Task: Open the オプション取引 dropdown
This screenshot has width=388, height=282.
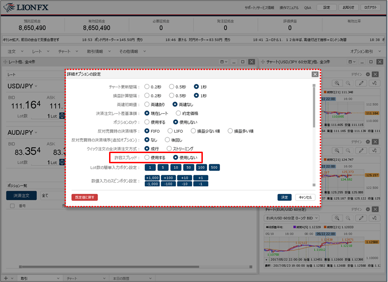Action: point(365,51)
